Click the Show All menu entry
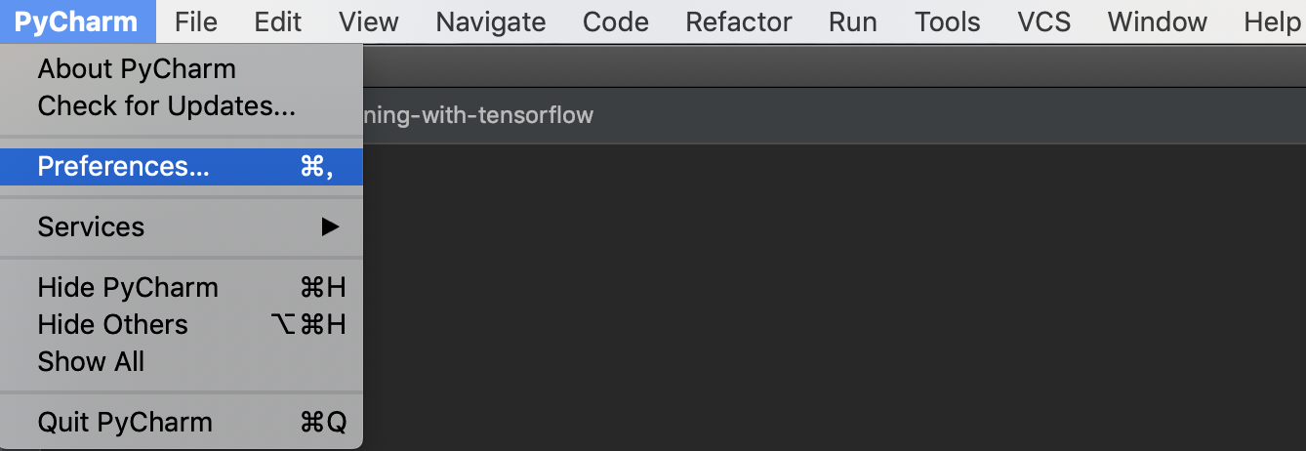Image resolution: width=1306 pixels, height=451 pixels. click(182, 361)
